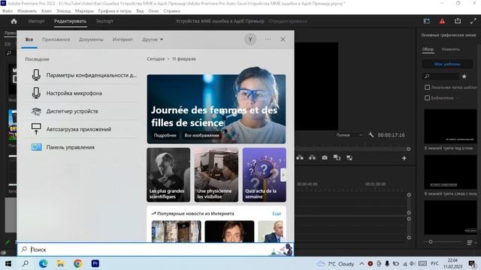This screenshot has height=270, width=481.
Task: Open Google Chrome from taskbar
Action: pyautogui.click(x=78, y=263)
